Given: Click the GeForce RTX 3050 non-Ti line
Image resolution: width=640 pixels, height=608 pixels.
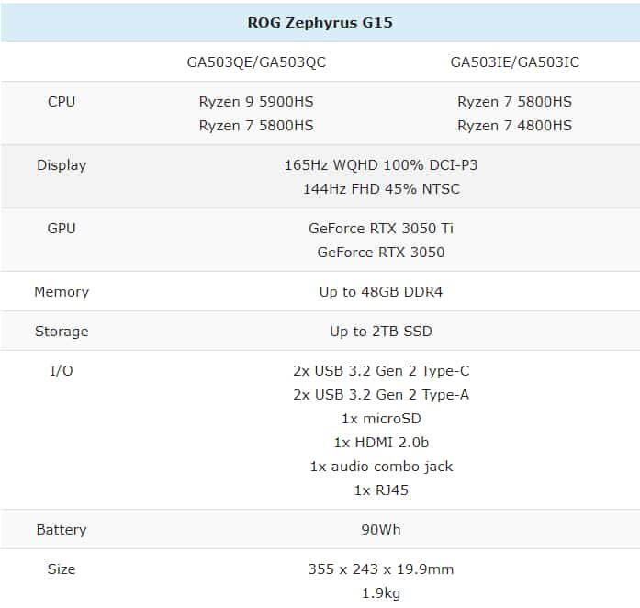Looking at the screenshot, I should tap(381, 252).
